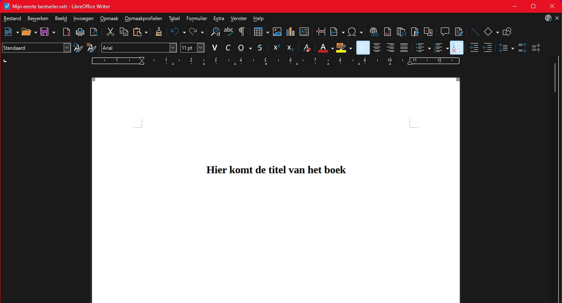This screenshot has height=303, width=562.
Task: Insert a hyperlink
Action: (374, 32)
